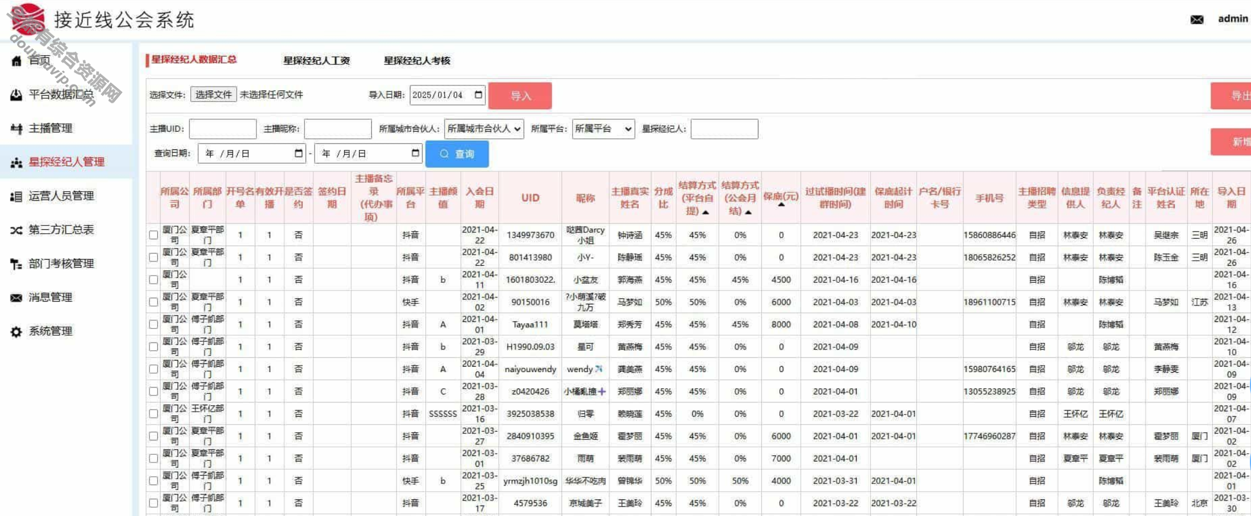Tick the checkbox for UID 3925038538
1251x516 pixels.
[153, 413]
